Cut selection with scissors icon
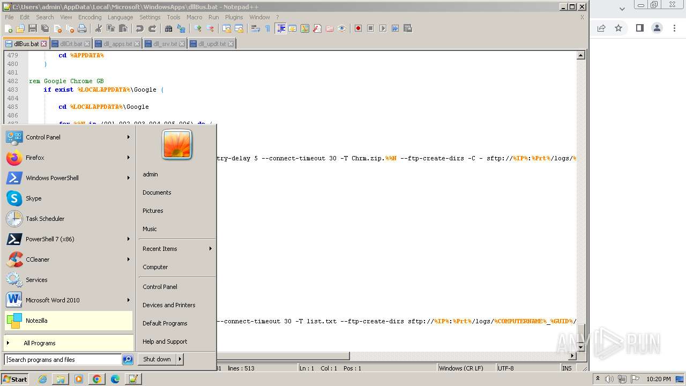The width and height of the screenshot is (686, 386). (99, 28)
